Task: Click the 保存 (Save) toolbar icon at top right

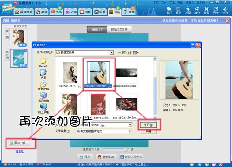Action: (178, 11)
